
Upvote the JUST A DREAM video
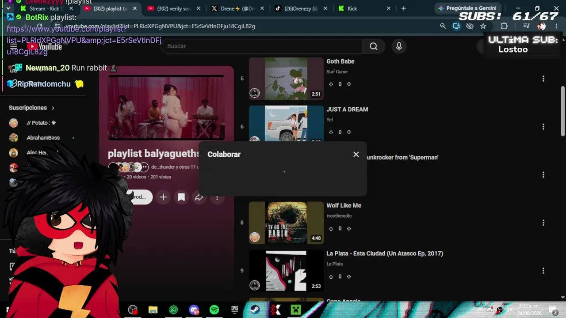331,132
